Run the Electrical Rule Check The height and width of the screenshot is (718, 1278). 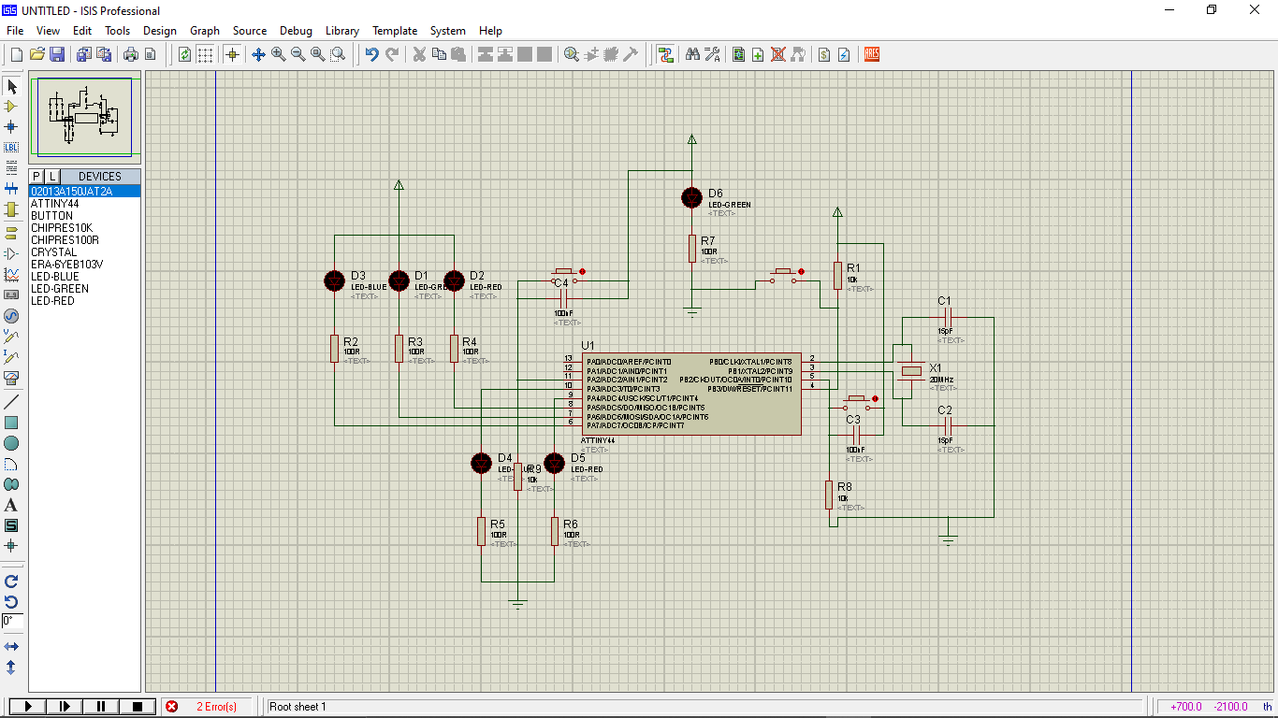tap(844, 54)
